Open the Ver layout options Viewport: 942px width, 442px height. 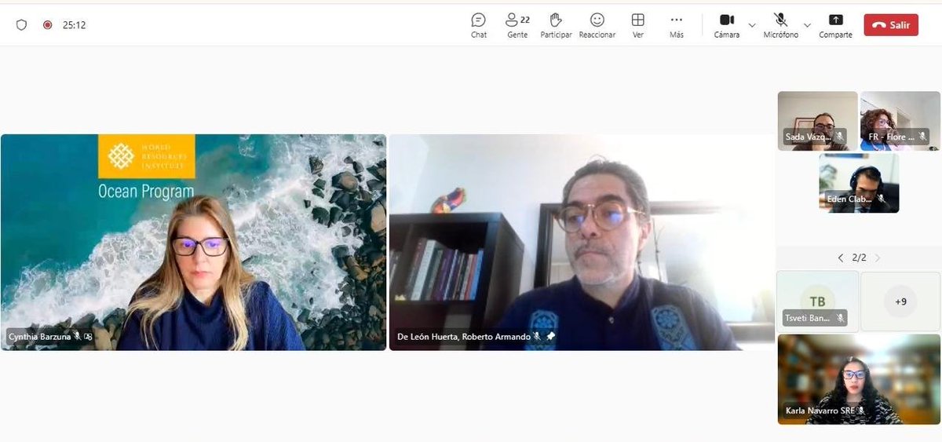tap(638, 25)
